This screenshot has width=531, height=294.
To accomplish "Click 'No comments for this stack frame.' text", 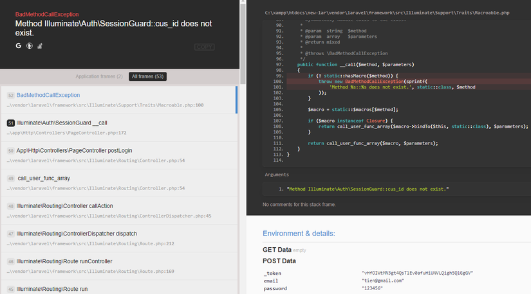I will click(299, 204).
